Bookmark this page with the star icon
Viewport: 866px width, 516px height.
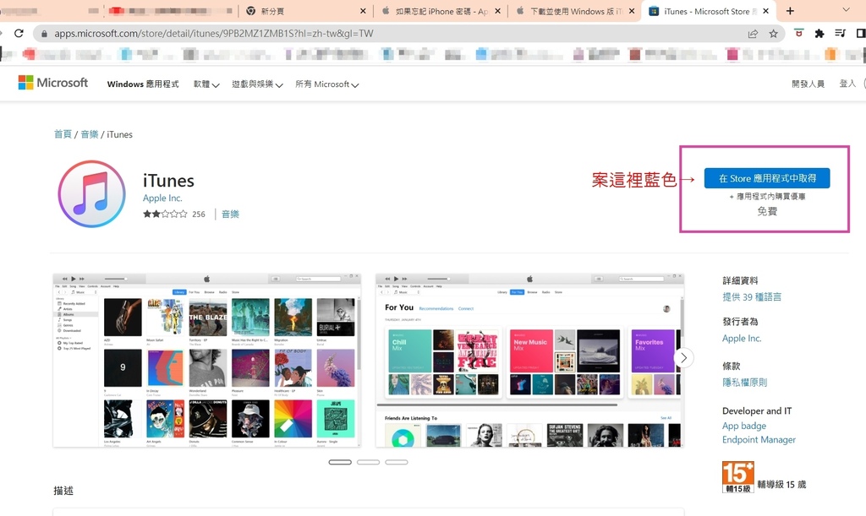click(x=773, y=34)
